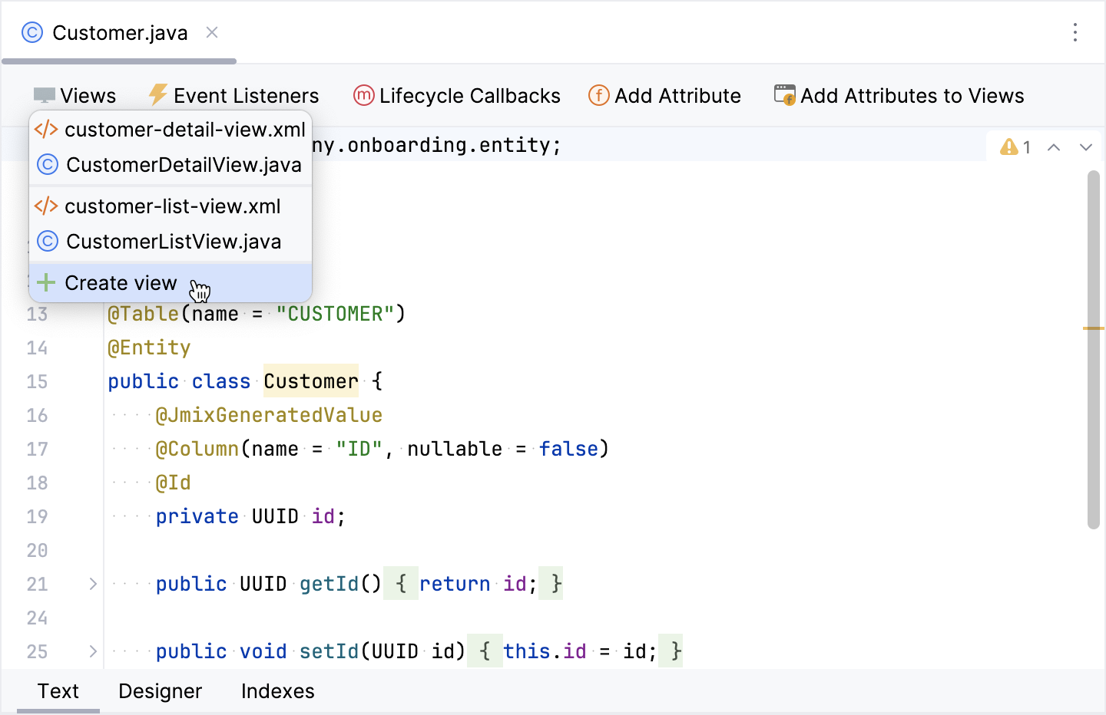Click the Add Attribute icon
Screen dimensions: 1106x715
pos(598,95)
